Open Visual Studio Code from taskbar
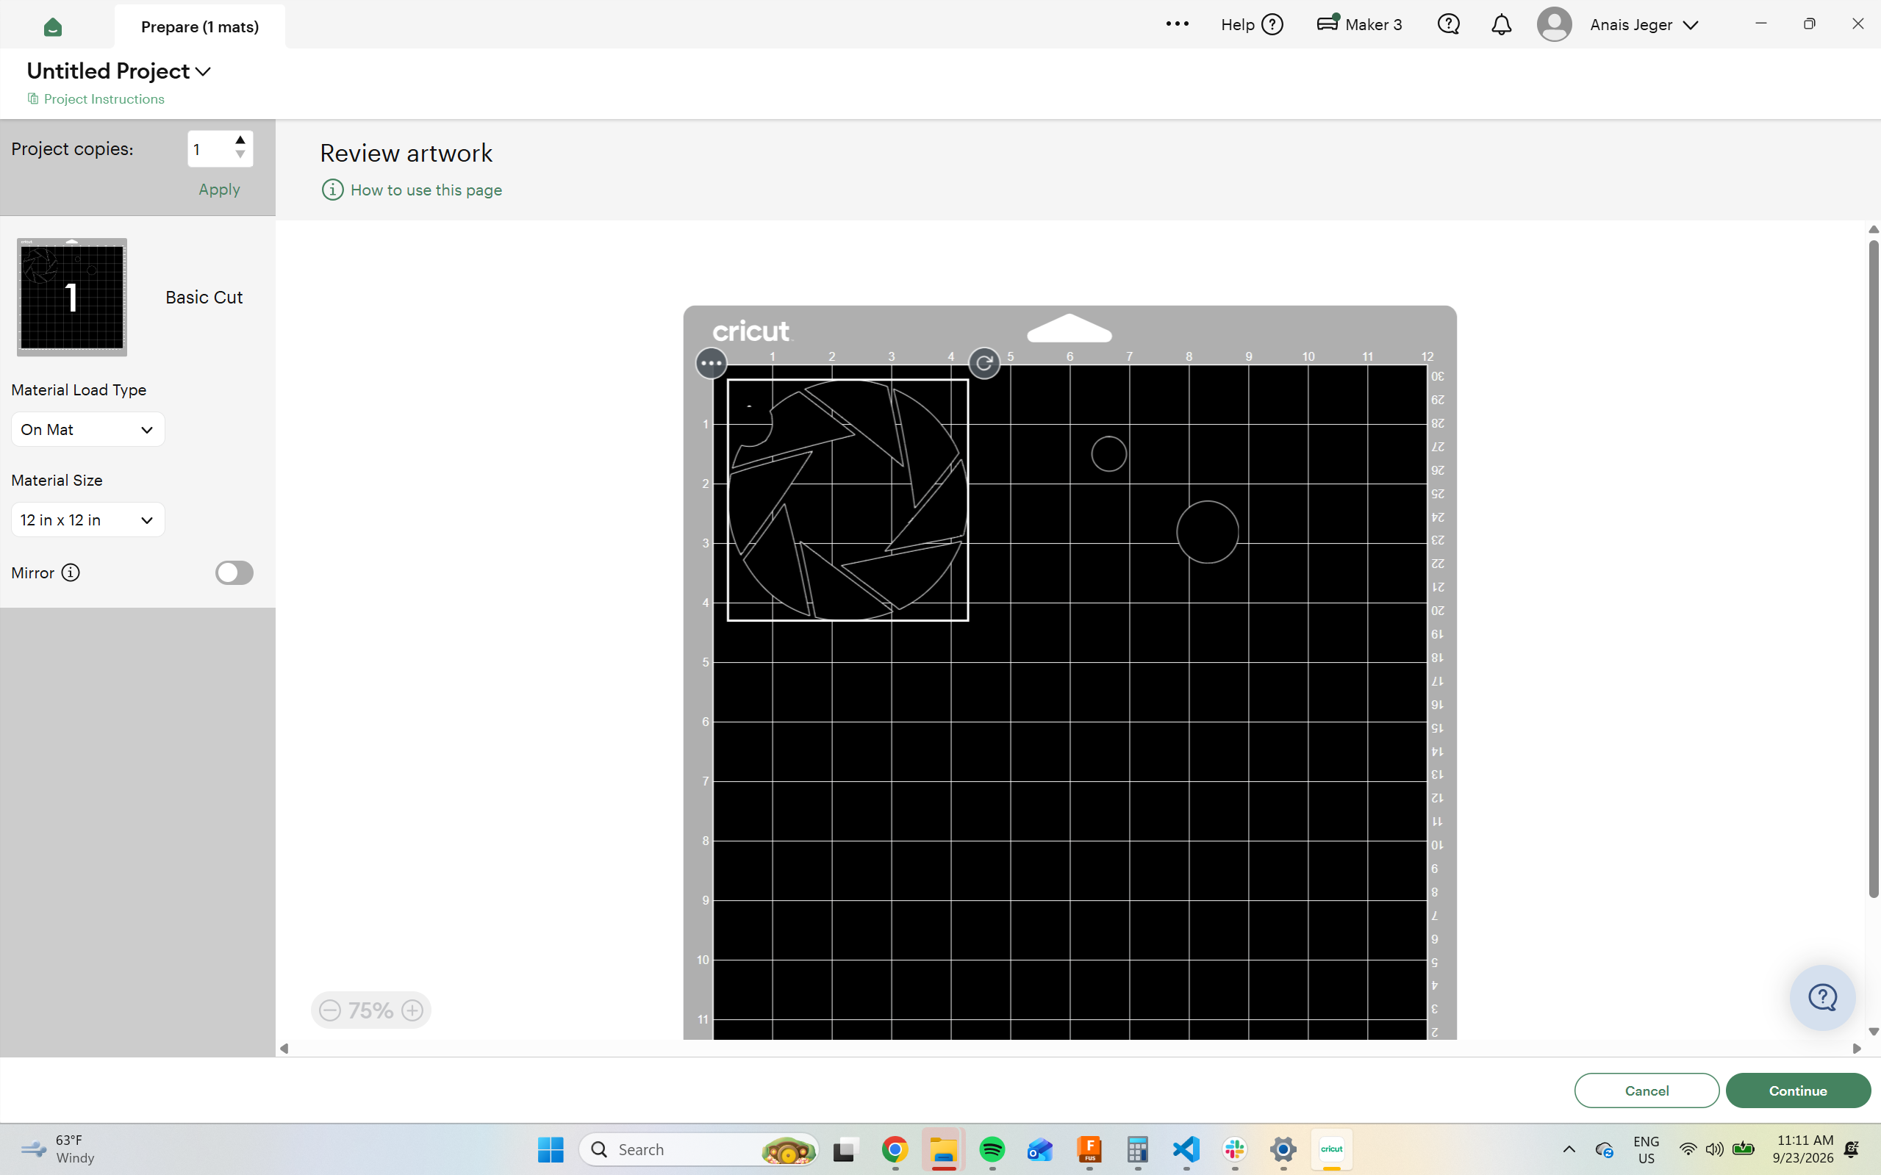The image size is (1881, 1175). click(1186, 1149)
